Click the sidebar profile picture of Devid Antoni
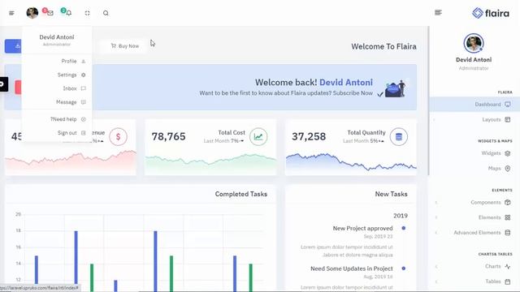This screenshot has height=292, width=520. tap(474, 43)
